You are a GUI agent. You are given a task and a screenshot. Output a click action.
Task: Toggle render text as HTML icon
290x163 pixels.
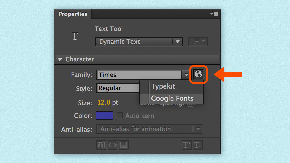click(112, 145)
